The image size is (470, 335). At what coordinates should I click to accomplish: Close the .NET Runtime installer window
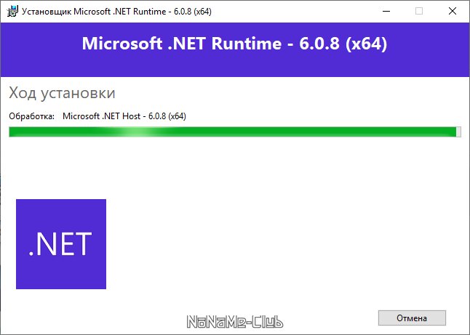click(452, 11)
